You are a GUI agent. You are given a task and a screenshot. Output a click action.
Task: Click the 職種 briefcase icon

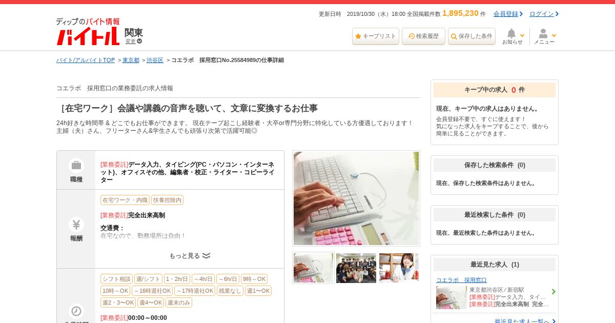[x=76, y=165]
